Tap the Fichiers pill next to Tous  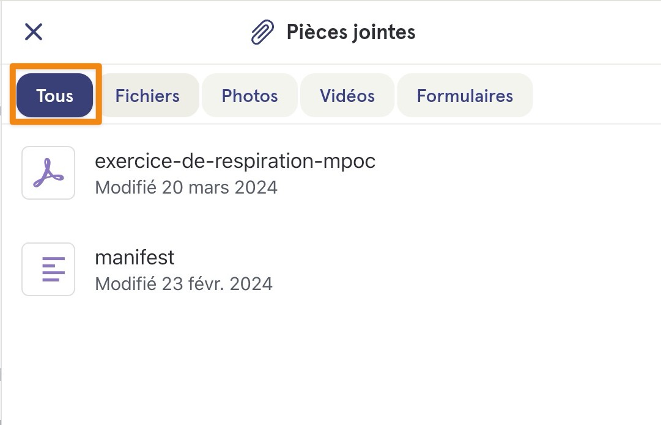(147, 95)
